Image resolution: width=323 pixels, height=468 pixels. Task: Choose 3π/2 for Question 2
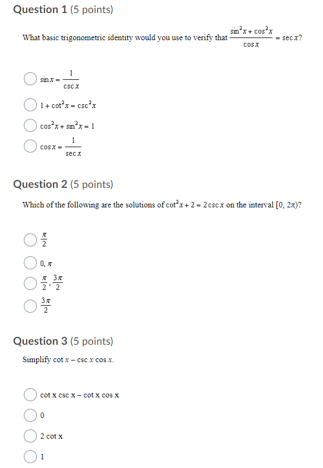coord(30,305)
